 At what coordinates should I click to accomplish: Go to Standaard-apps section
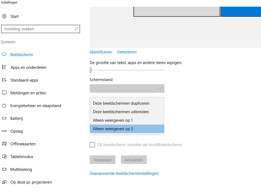click(x=24, y=80)
